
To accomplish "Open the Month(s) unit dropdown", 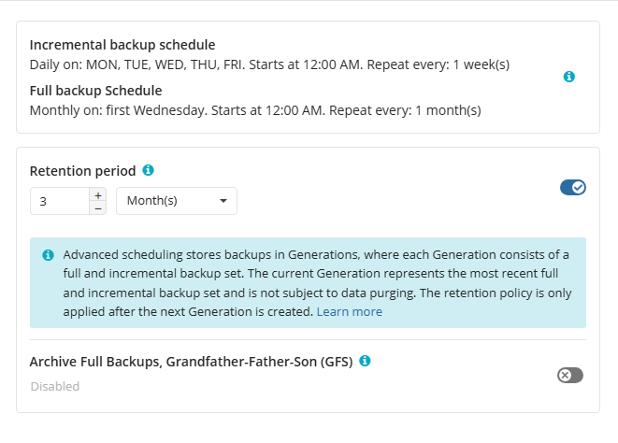I will click(176, 201).
